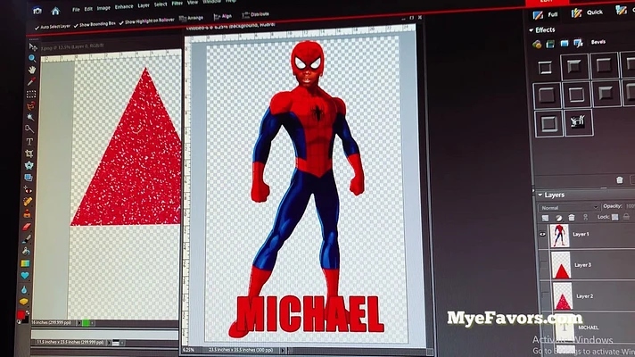
Task: Toggle lock transparent pixels button
Action: tap(615, 217)
